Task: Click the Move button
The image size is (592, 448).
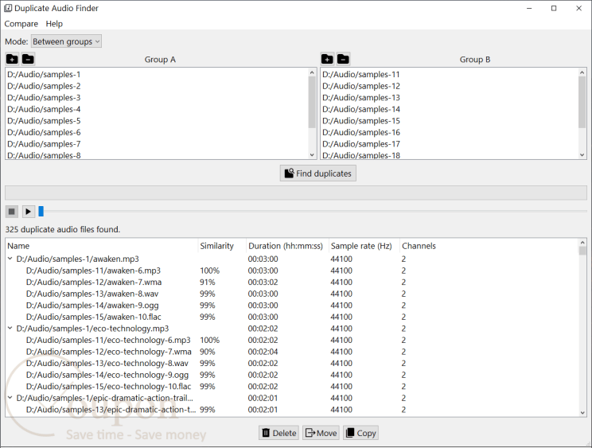Action: 321,433
